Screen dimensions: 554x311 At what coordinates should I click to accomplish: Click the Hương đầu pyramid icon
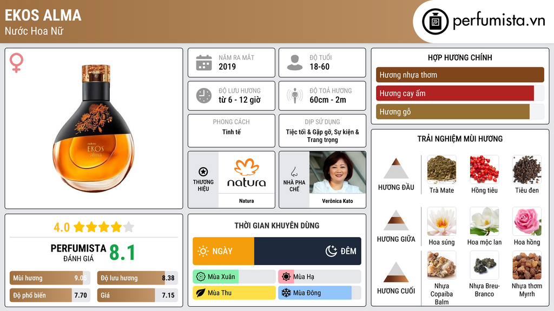pyautogui.click(x=396, y=168)
